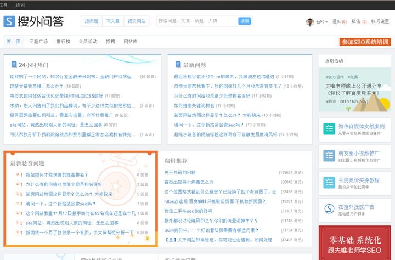Open editor pick 优信二手车seo做的好吗
Screen dimensions: 395x260
[x=188, y=211]
